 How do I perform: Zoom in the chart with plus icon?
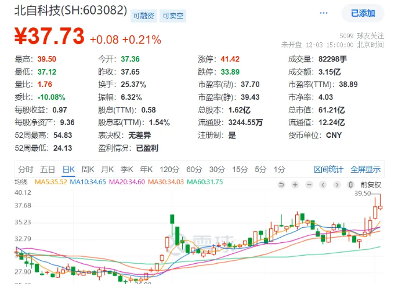(x=295, y=185)
